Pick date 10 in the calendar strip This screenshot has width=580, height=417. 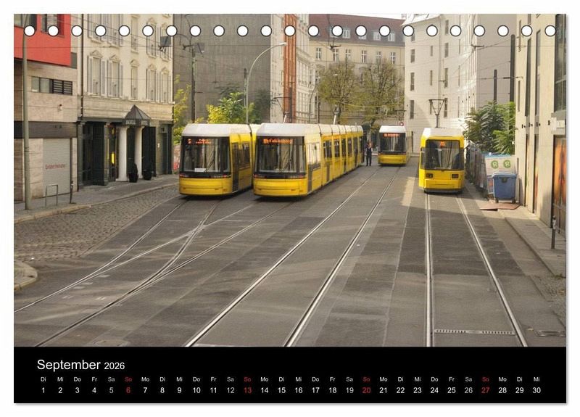pyautogui.click(x=196, y=390)
